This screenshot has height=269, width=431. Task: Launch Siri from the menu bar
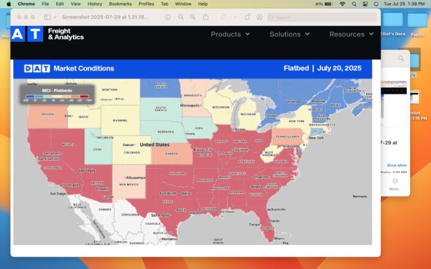pos(376,4)
